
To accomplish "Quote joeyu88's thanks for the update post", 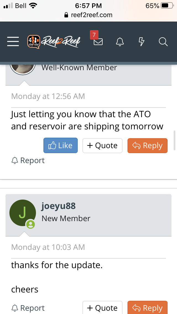I will [x=102, y=308].
